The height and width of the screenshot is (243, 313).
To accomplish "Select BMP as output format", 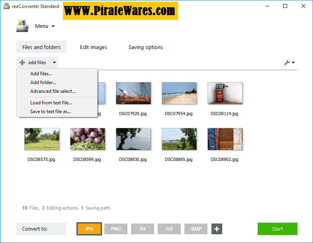I will 196,229.
